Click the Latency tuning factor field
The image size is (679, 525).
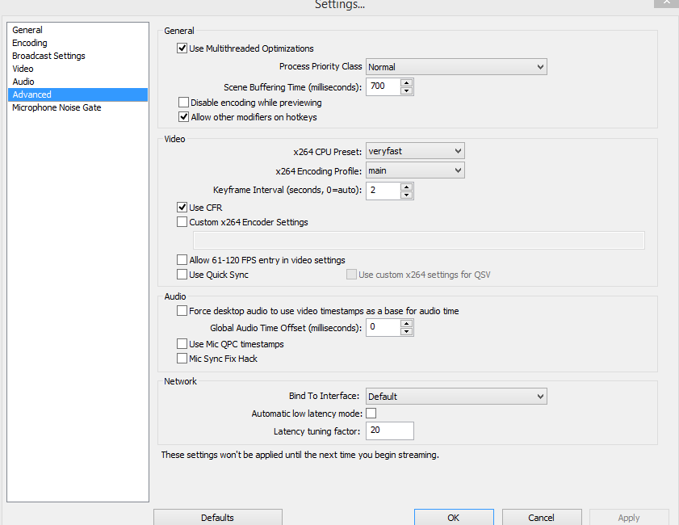tap(390, 430)
